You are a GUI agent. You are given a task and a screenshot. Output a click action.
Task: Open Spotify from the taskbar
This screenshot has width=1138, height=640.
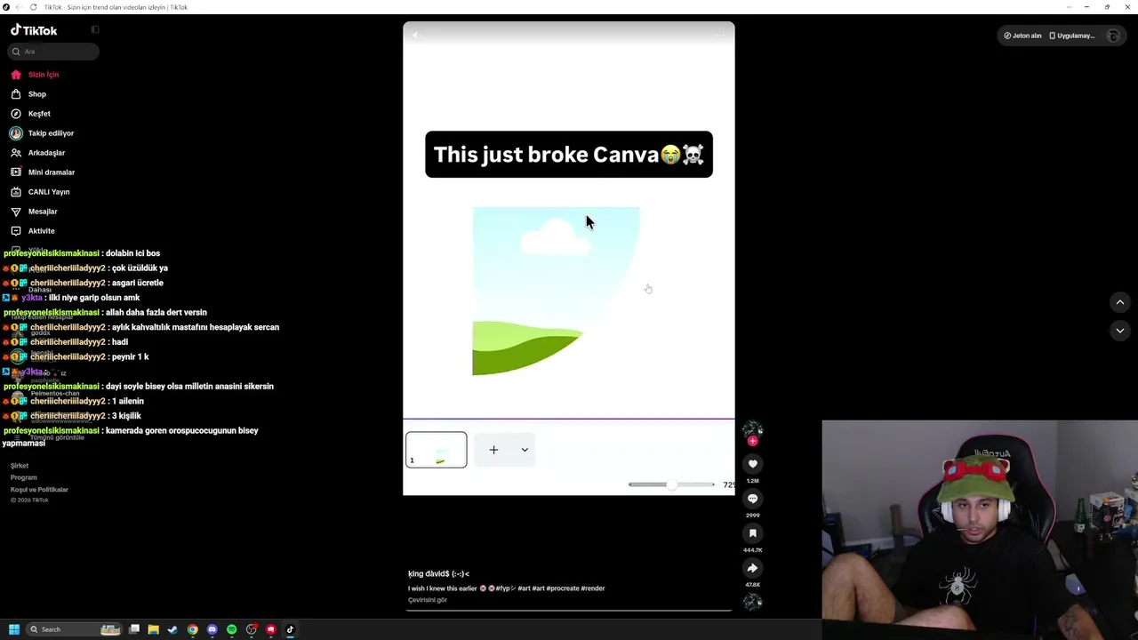pos(231,629)
